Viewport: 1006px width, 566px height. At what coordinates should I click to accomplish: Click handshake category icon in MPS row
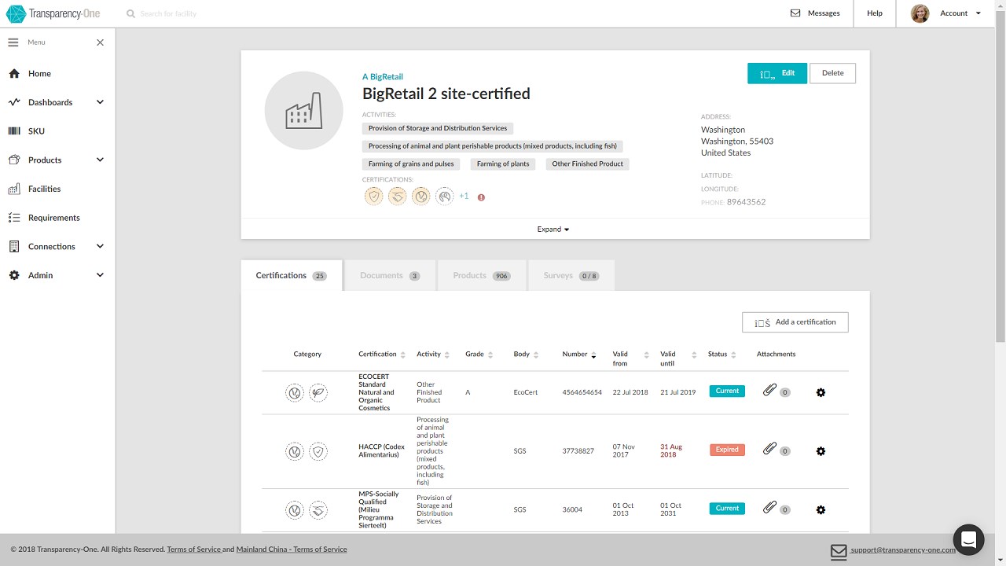(x=318, y=509)
